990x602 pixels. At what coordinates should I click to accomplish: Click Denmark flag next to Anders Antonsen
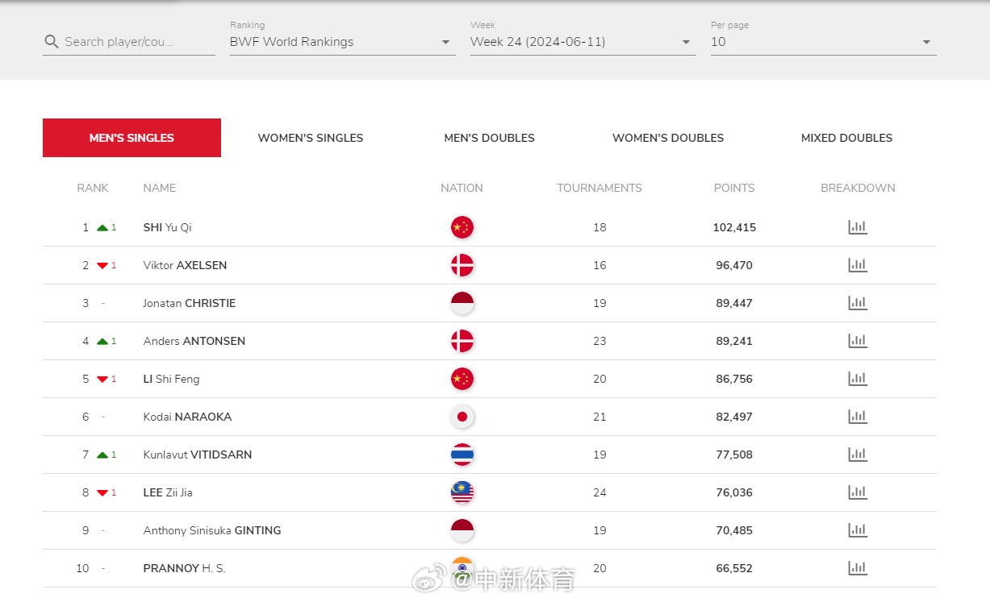tap(462, 341)
